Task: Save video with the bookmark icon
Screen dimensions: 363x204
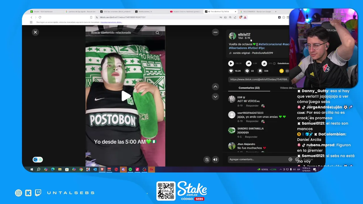Action: [260, 71]
